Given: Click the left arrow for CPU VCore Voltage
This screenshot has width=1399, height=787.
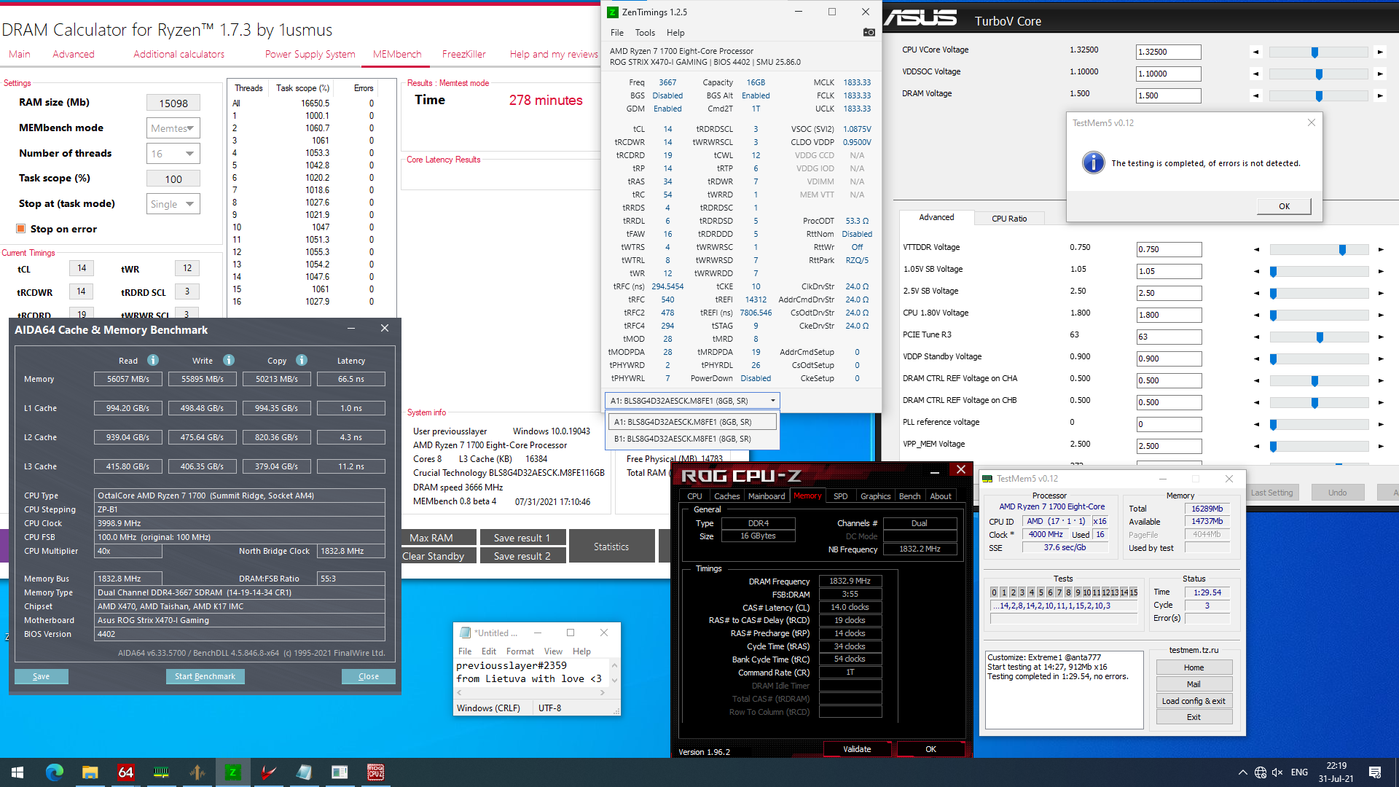Looking at the screenshot, I should 1255,52.
